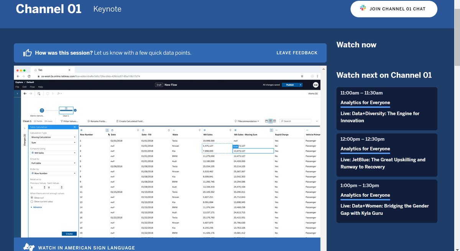Open the Calculation Type Moving Calculation dropdown
460x251 pixels.
pyautogui.click(x=53, y=137)
